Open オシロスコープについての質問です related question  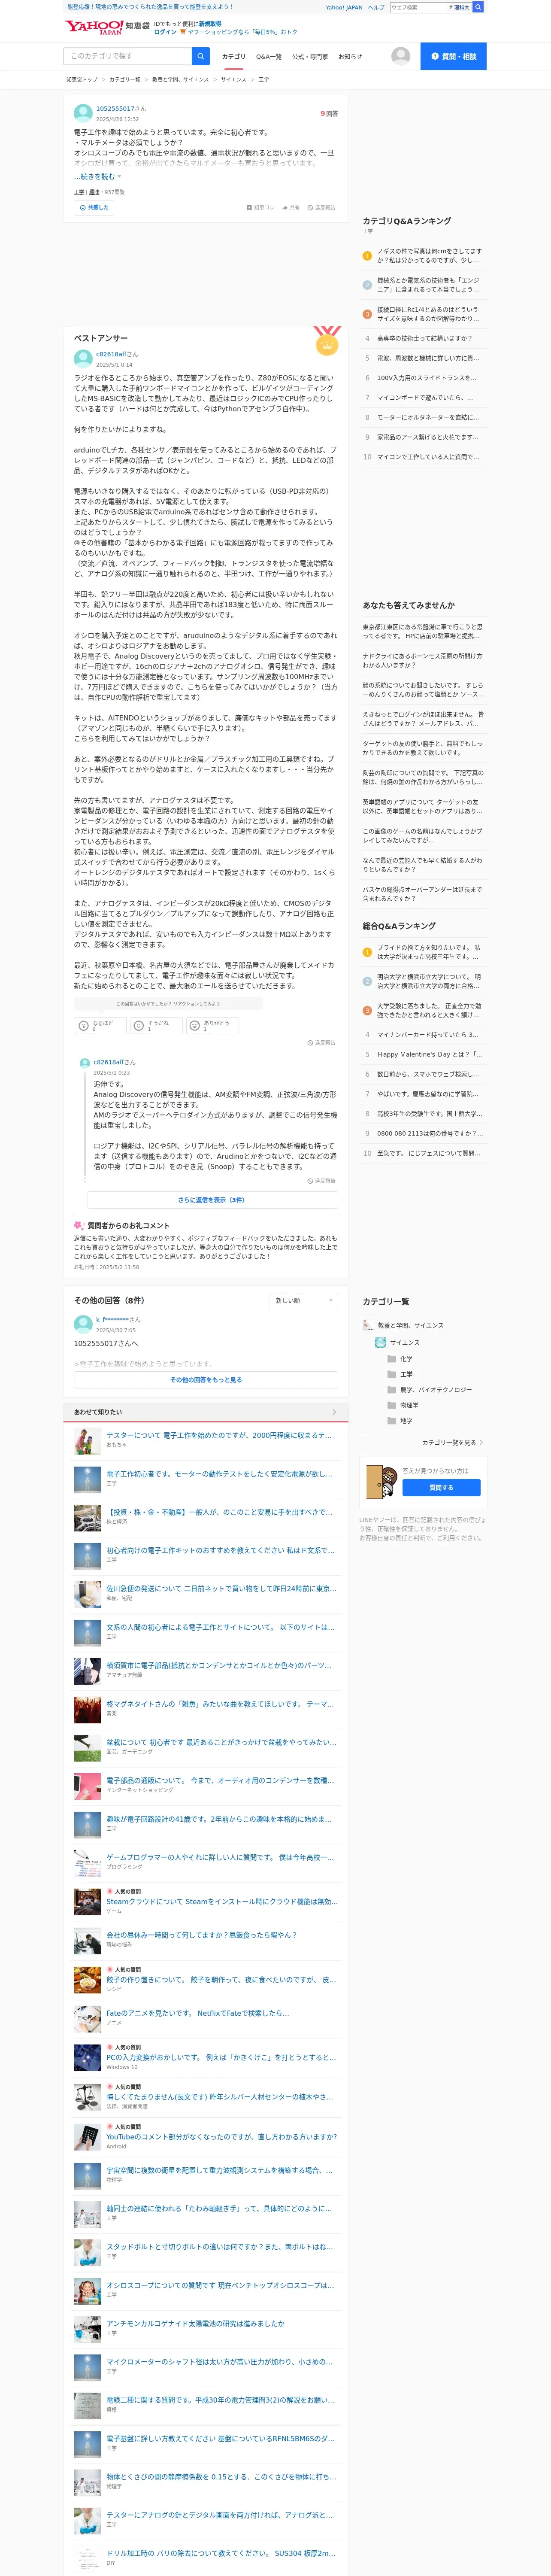(220, 2285)
